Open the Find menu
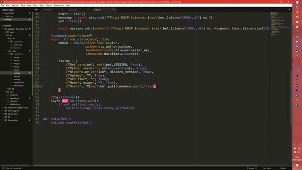This screenshot has height=170, width=302. click(23, 5)
